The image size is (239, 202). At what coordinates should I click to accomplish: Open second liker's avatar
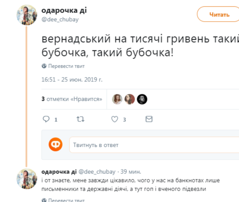tap(129, 99)
